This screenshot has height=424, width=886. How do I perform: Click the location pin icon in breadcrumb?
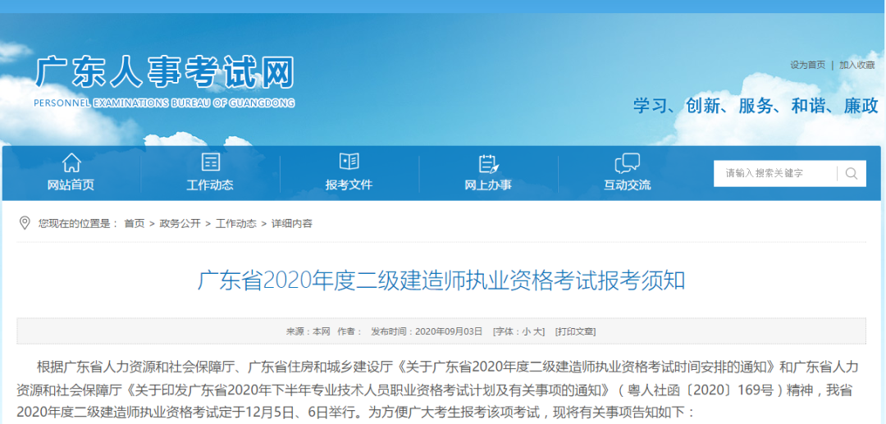pos(25,223)
